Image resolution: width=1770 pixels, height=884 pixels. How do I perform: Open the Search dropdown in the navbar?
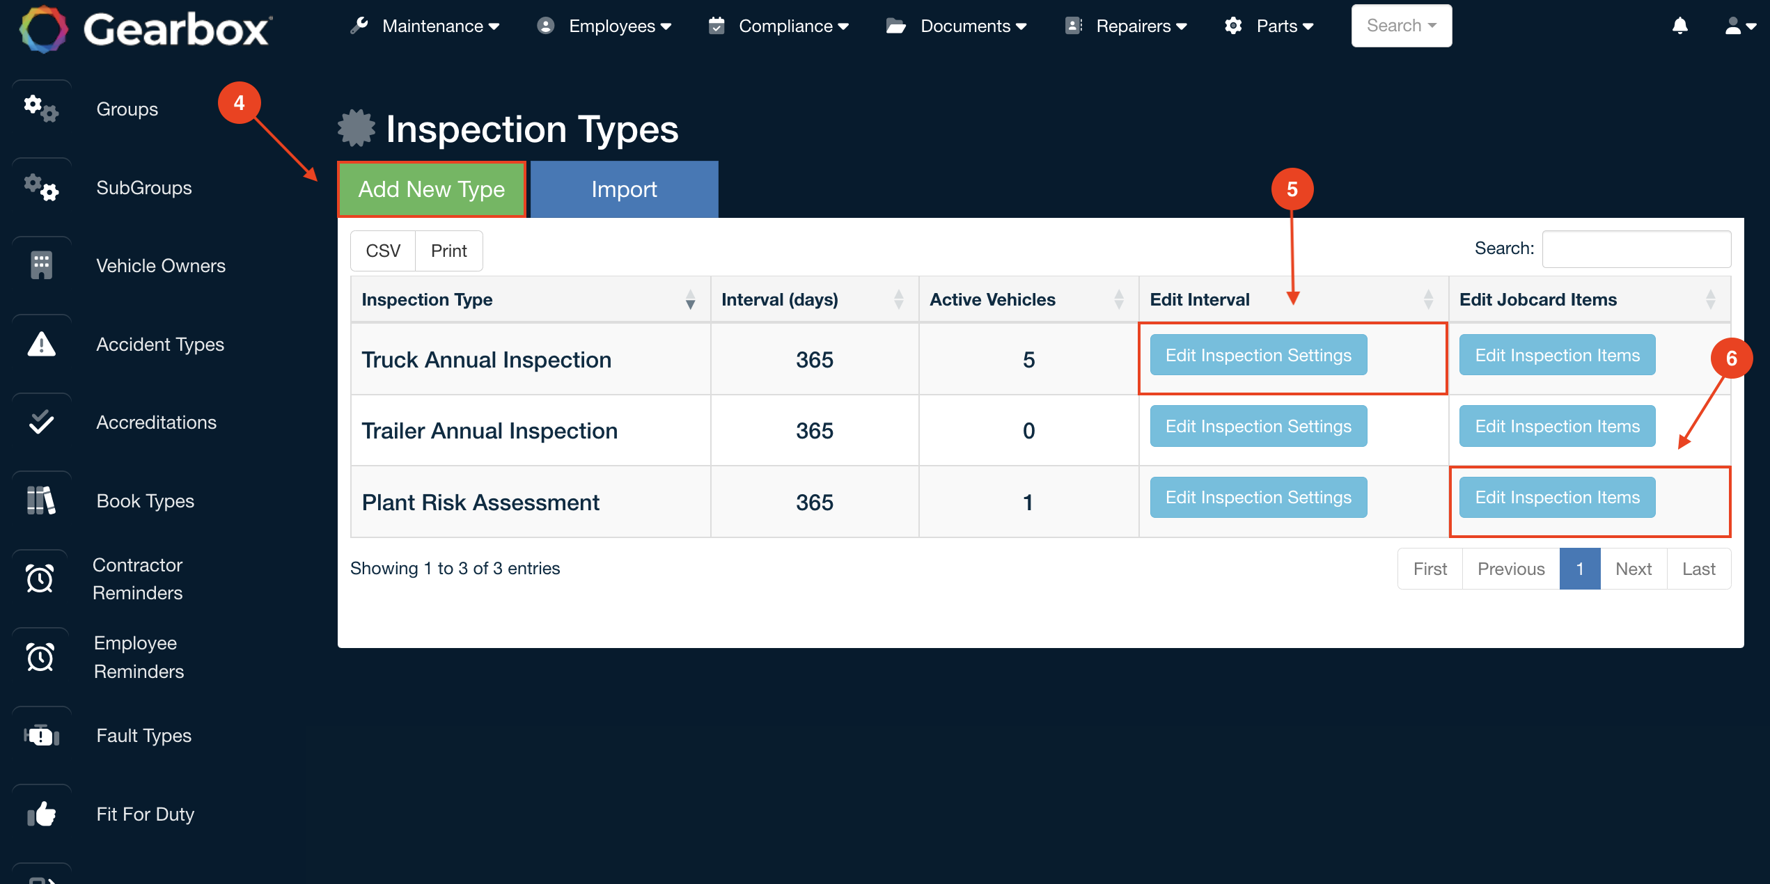pyautogui.click(x=1400, y=26)
